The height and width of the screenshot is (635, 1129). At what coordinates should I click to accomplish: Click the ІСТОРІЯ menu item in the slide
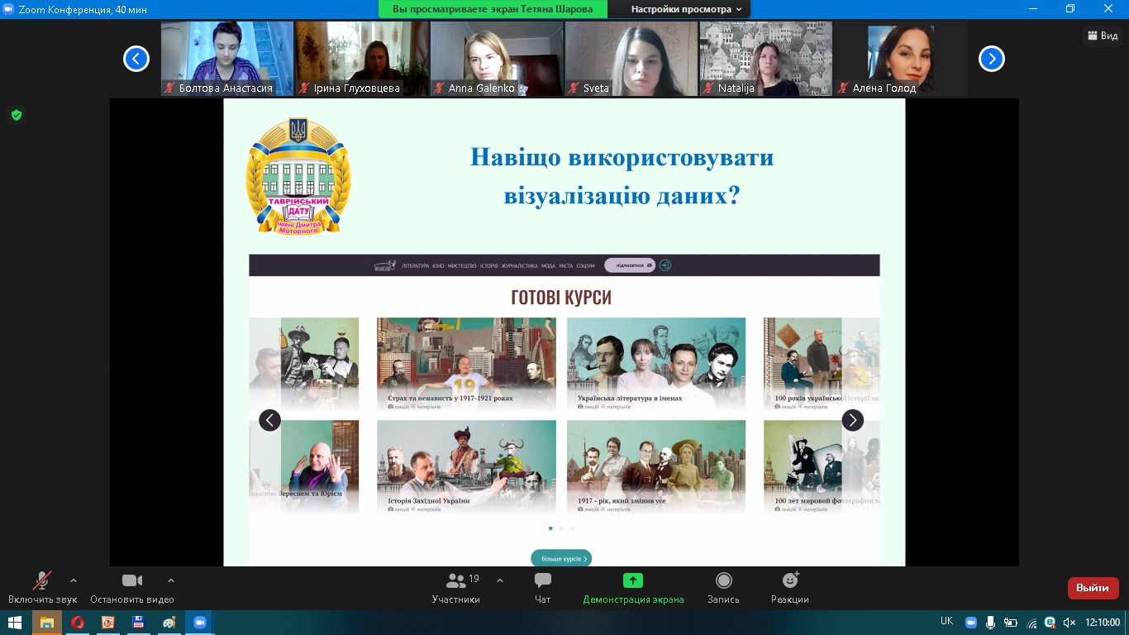(488, 265)
